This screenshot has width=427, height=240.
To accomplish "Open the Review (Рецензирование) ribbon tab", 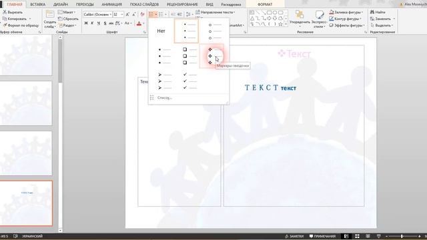I will [182, 5].
